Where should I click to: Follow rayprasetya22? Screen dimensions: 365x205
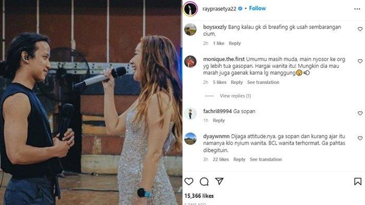click(257, 8)
